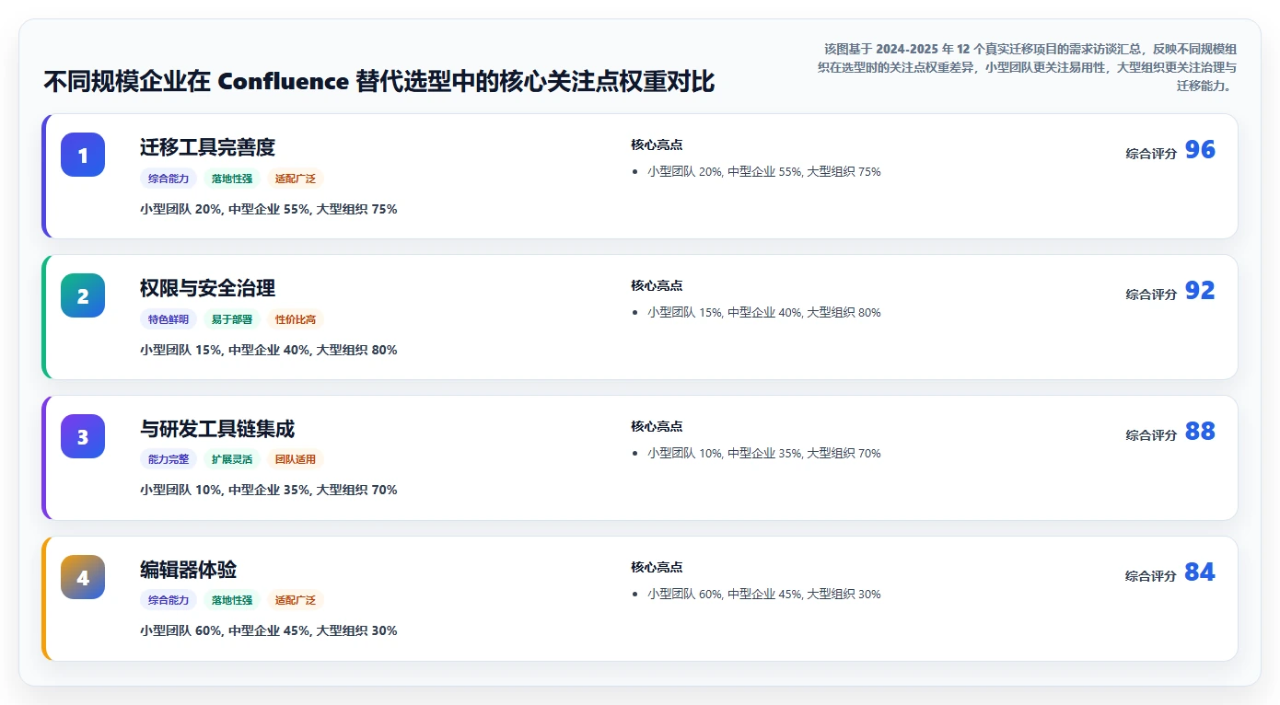Click the main title mentioning Confluence 替代选型
This screenshot has height=705, width=1280.
pos(379,81)
